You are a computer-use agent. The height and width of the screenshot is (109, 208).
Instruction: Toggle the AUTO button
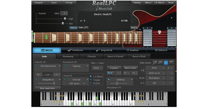73,28
